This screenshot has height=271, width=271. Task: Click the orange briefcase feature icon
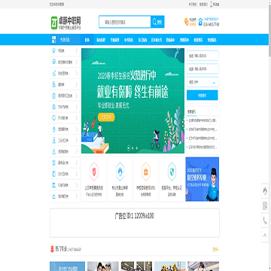tap(146, 172)
